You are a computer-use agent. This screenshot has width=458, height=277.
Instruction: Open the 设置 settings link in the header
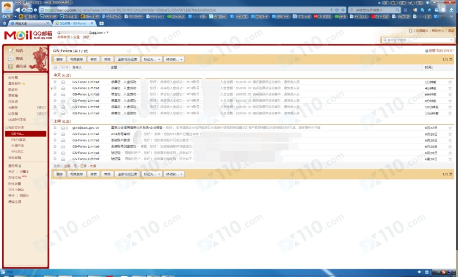(77, 37)
